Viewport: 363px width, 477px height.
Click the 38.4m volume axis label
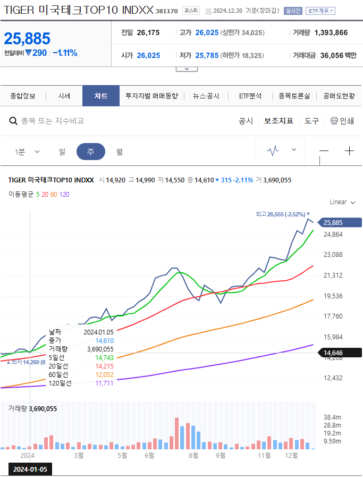pos(332,417)
